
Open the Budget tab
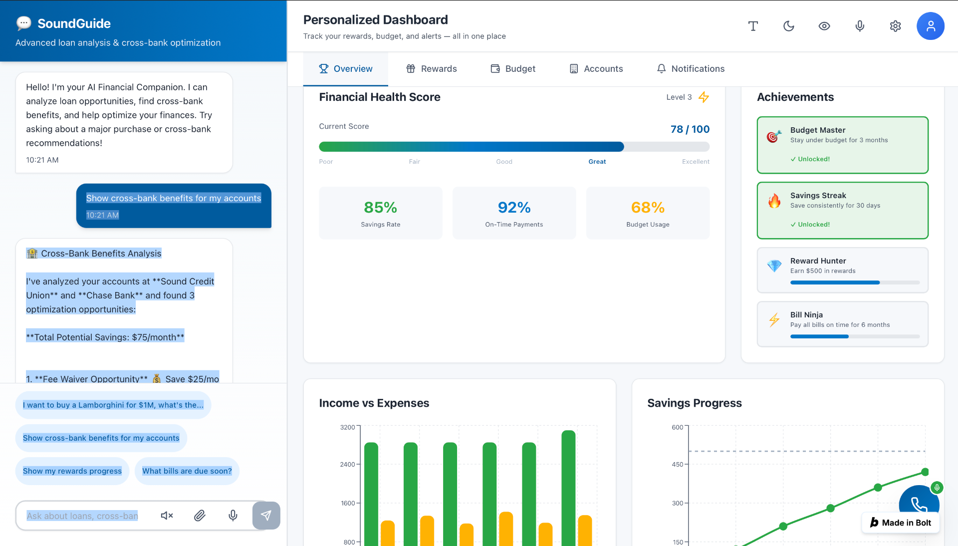tap(512, 68)
